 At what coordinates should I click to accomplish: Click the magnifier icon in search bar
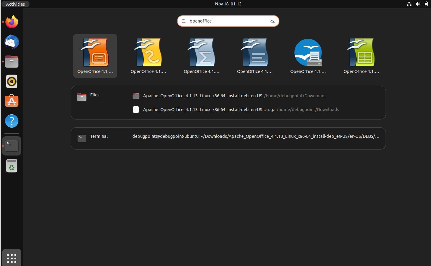(x=184, y=21)
